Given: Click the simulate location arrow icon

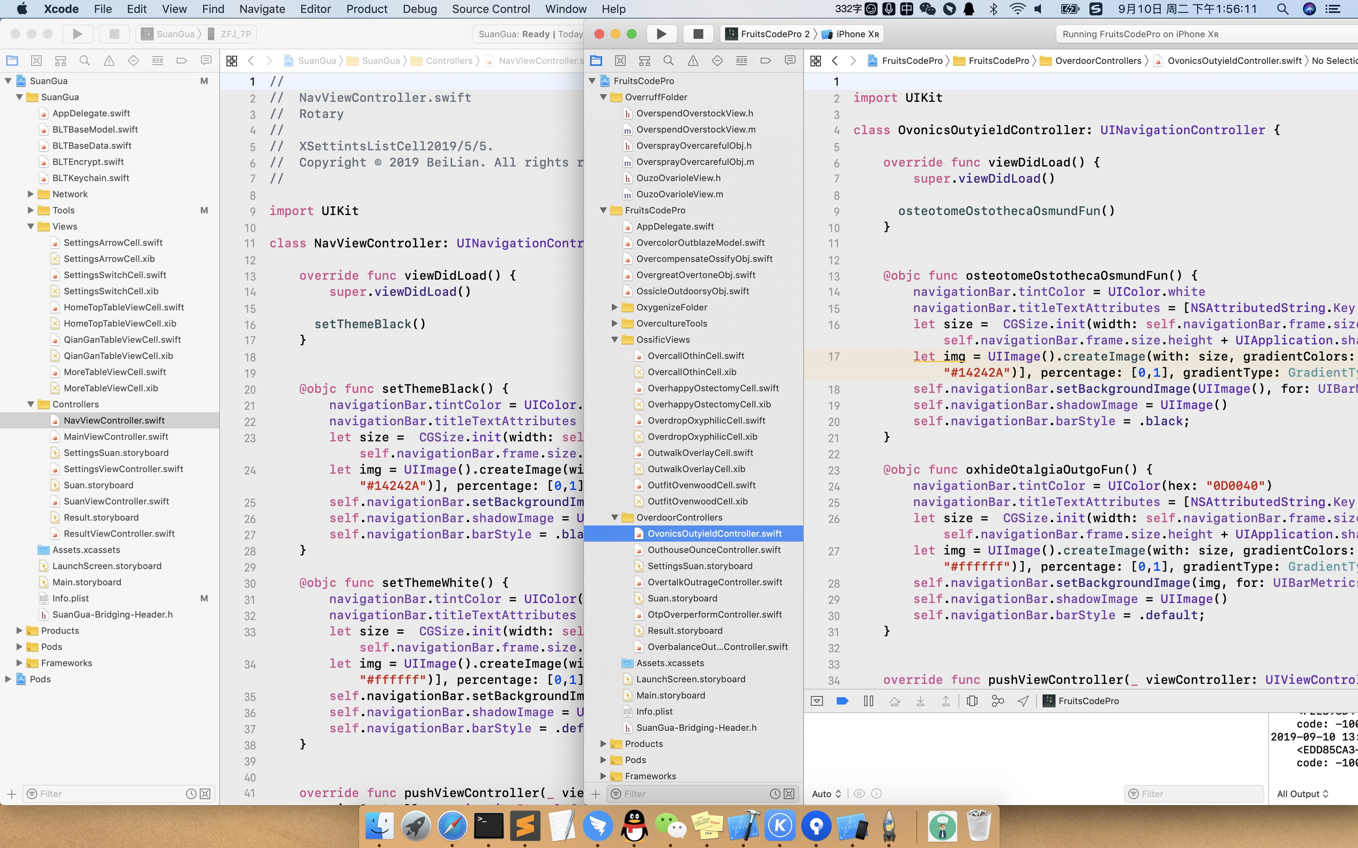Looking at the screenshot, I should pos(1023,701).
